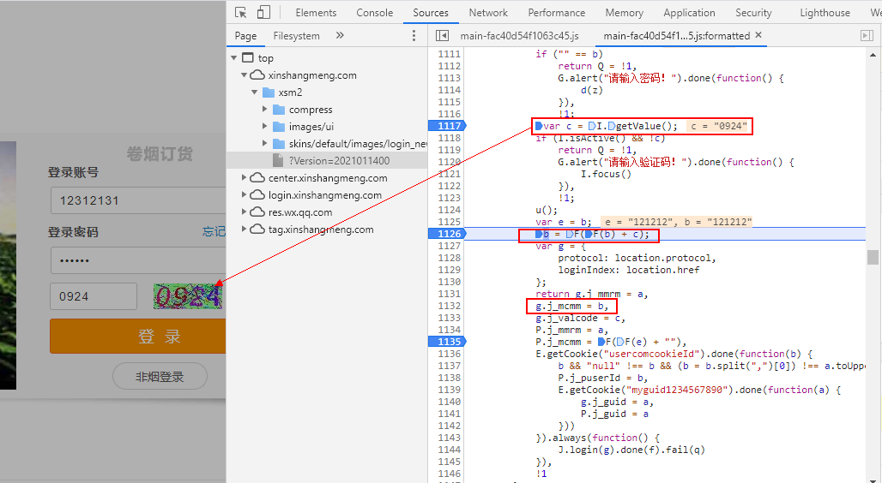Click the three-dot navigator options menu
The height and width of the screenshot is (483, 882).
(414, 36)
